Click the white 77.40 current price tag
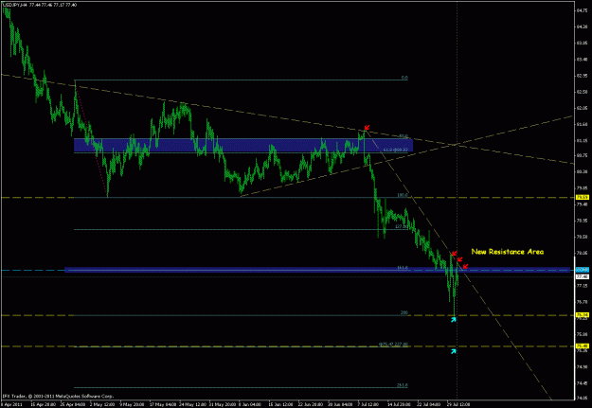 (581, 276)
